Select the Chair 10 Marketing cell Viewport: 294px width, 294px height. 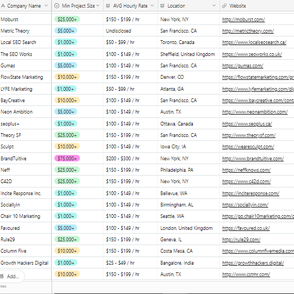(26, 216)
